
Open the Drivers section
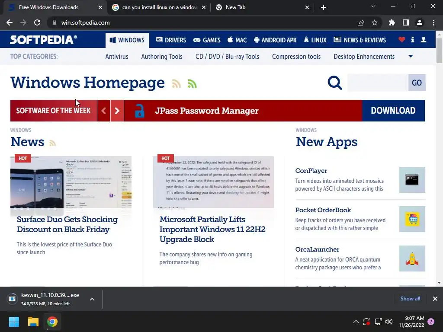pyautogui.click(x=171, y=40)
